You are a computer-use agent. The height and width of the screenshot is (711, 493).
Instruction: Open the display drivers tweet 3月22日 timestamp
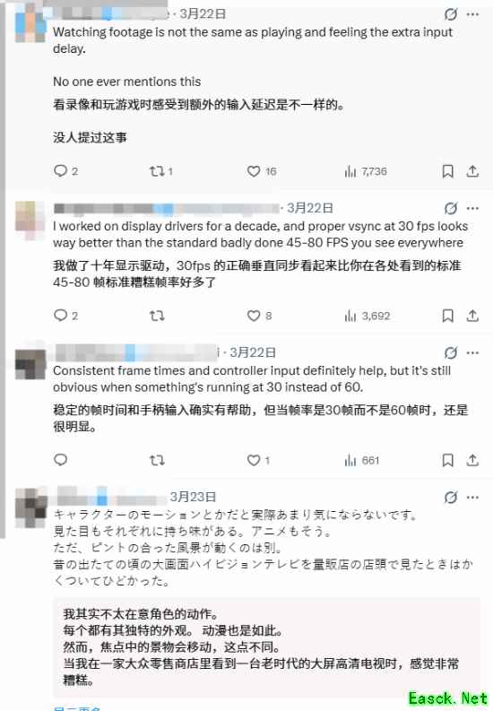[x=310, y=208]
